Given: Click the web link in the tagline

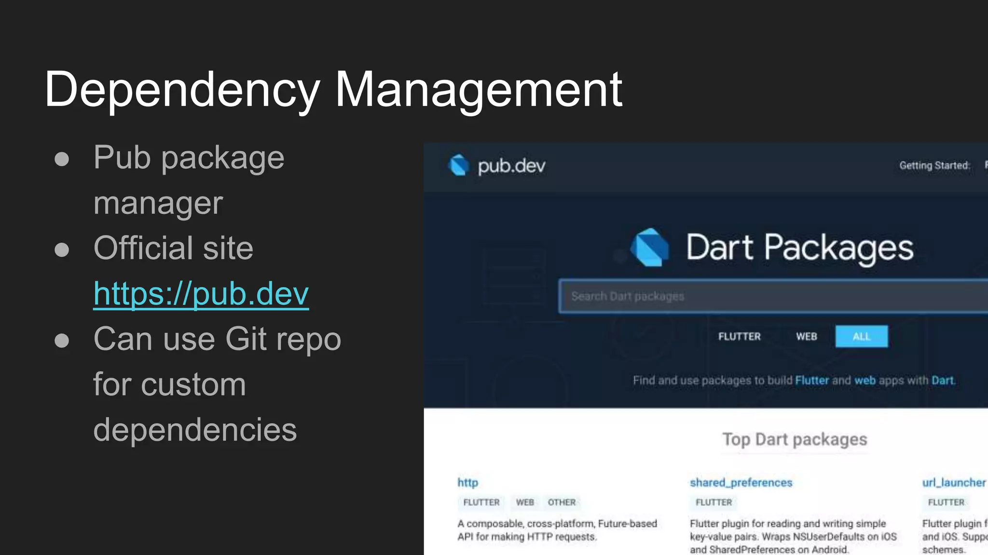Looking at the screenshot, I should click(865, 380).
